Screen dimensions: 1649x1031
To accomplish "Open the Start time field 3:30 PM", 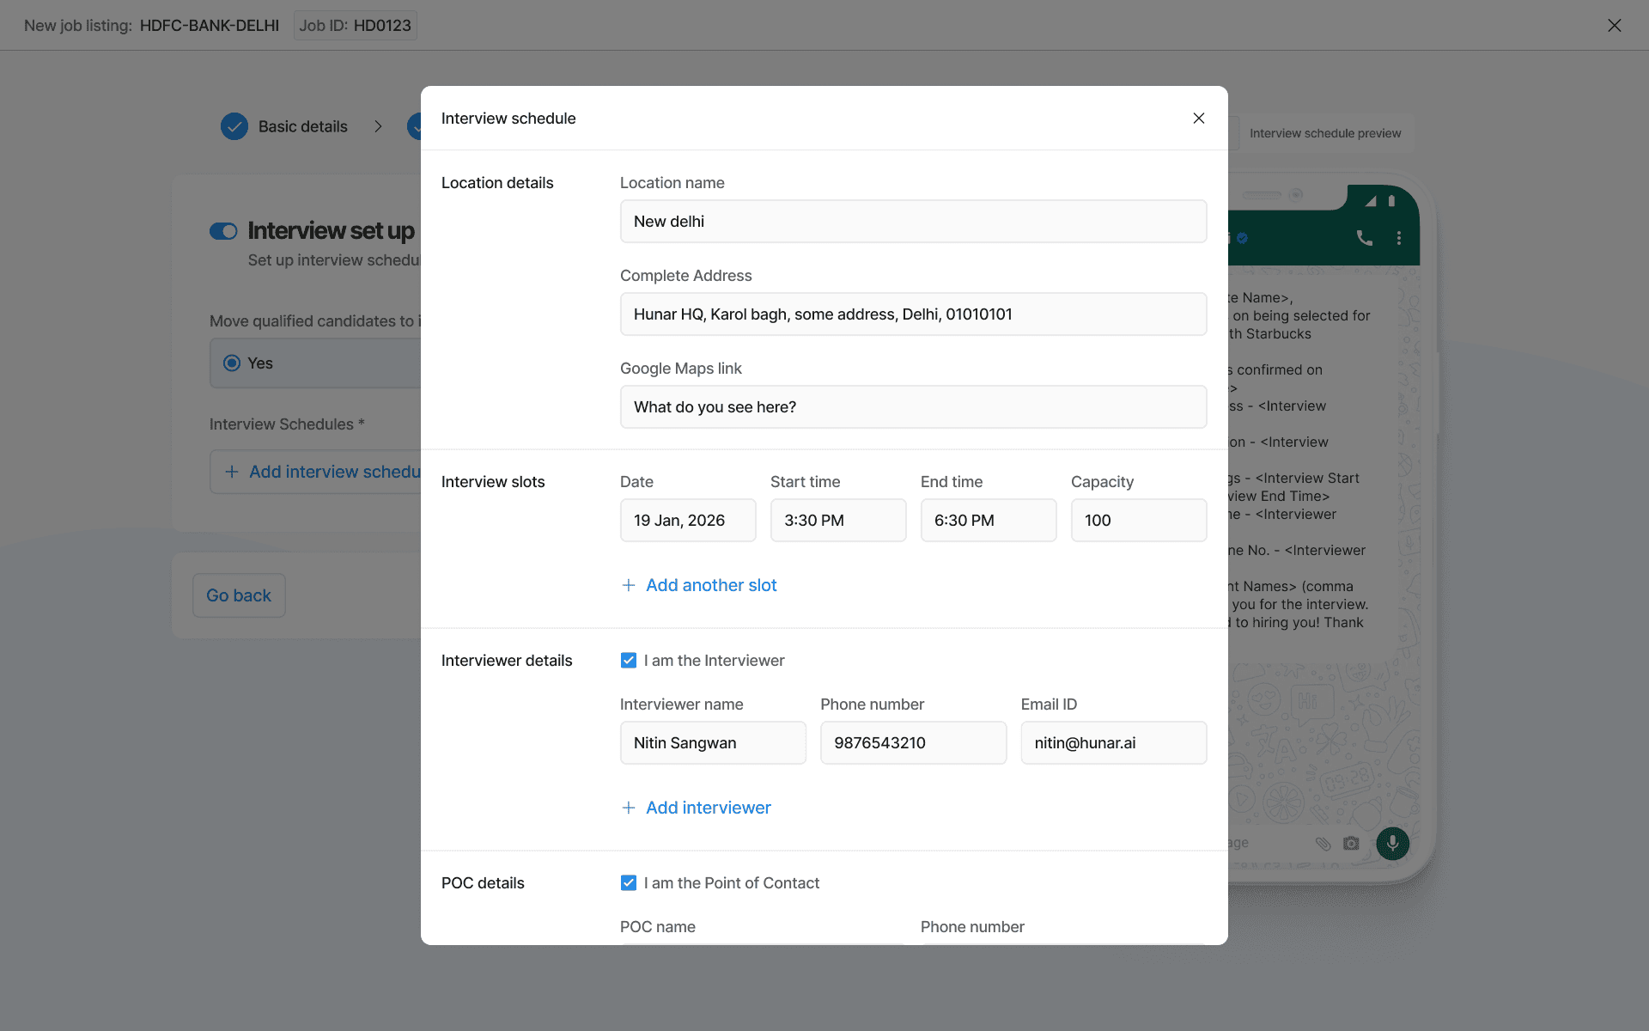I will click(838, 521).
